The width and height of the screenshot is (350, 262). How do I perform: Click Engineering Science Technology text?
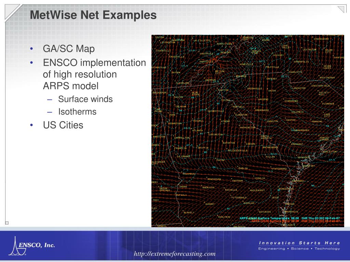pos(299,248)
